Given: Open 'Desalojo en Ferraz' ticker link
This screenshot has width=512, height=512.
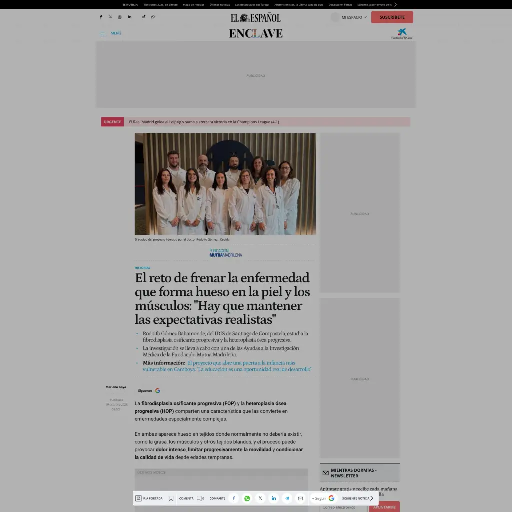Looking at the screenshot, I should [340, 5].
